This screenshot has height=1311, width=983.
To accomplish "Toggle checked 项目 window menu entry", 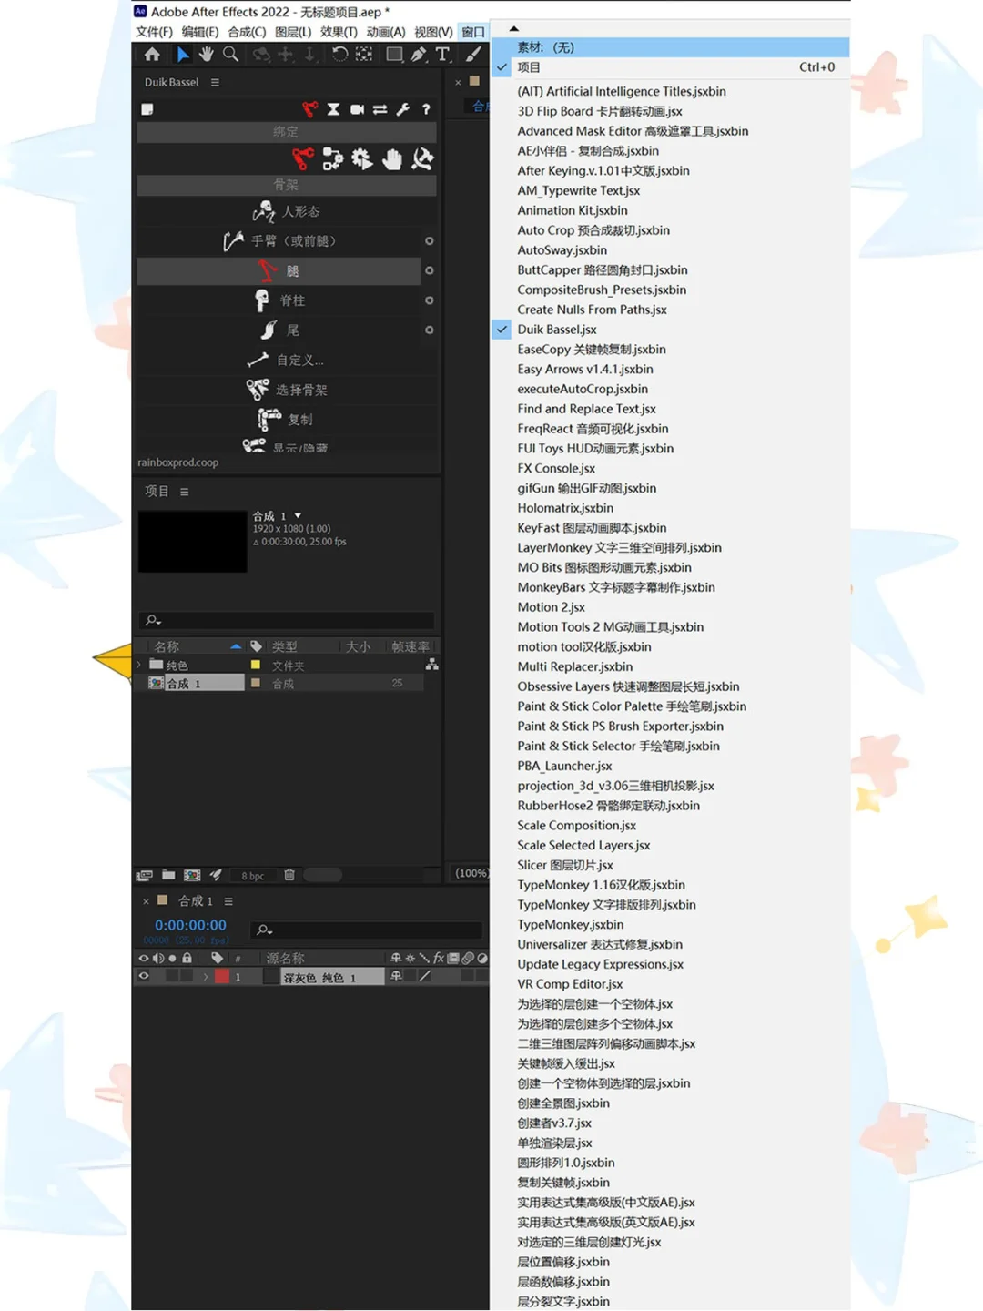I will coord(670,67).
